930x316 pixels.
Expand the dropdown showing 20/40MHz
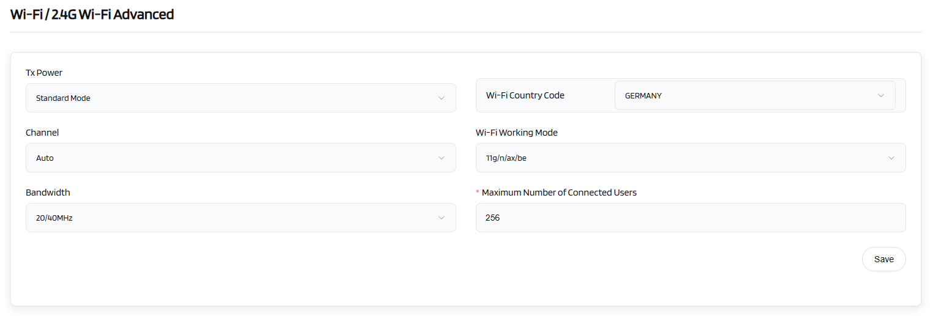point(233,218)
